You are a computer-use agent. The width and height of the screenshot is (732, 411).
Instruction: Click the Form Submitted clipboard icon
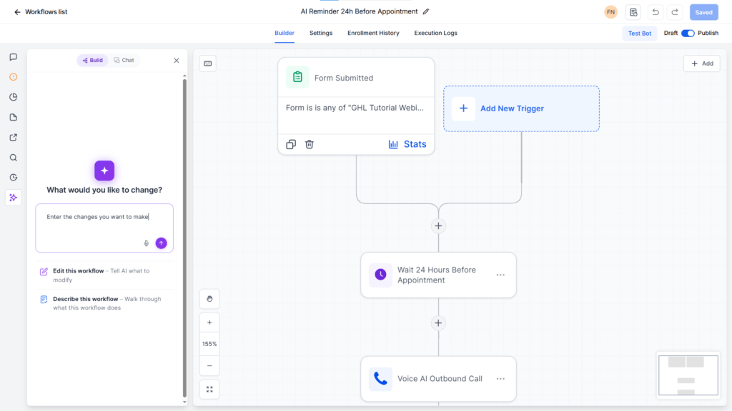coord(297,77)
